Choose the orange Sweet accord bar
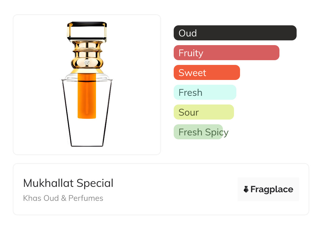This screenshot has width=322, height=228. [x=206, y=73]
